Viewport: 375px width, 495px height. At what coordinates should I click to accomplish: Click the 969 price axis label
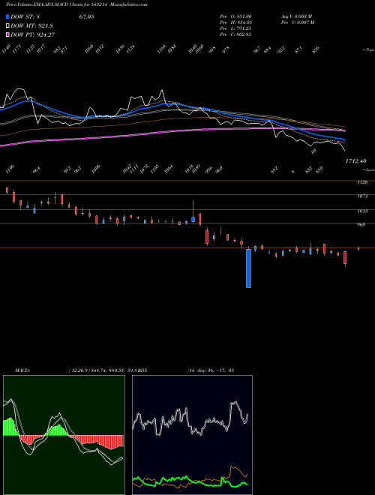pos(361,224)
